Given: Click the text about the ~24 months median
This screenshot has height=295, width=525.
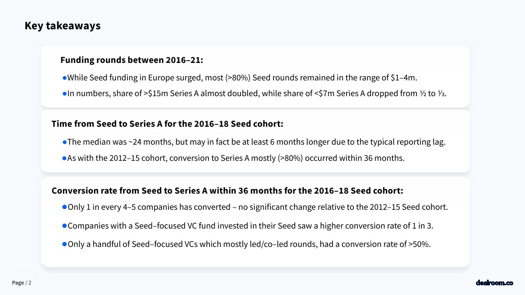Looking at the screenshot, I should pos(256,142).
